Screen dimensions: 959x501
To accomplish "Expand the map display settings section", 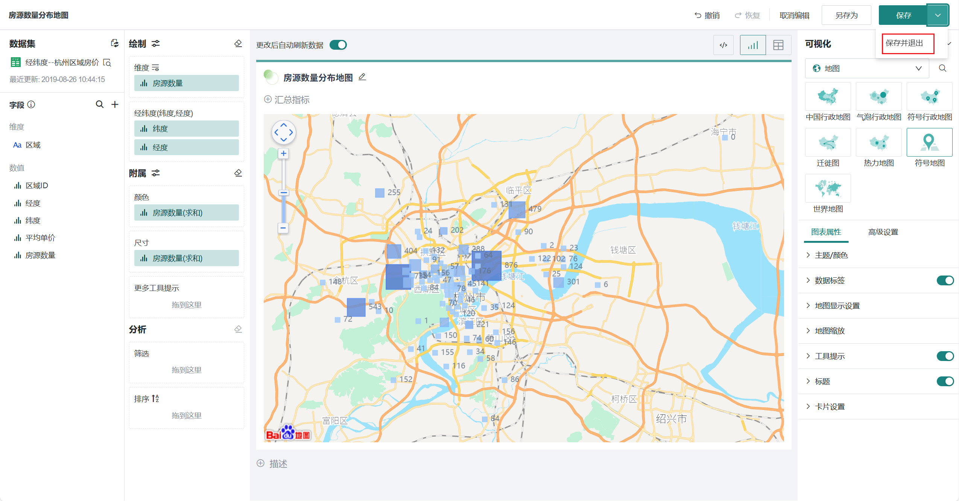I will (x=837, y=306).
